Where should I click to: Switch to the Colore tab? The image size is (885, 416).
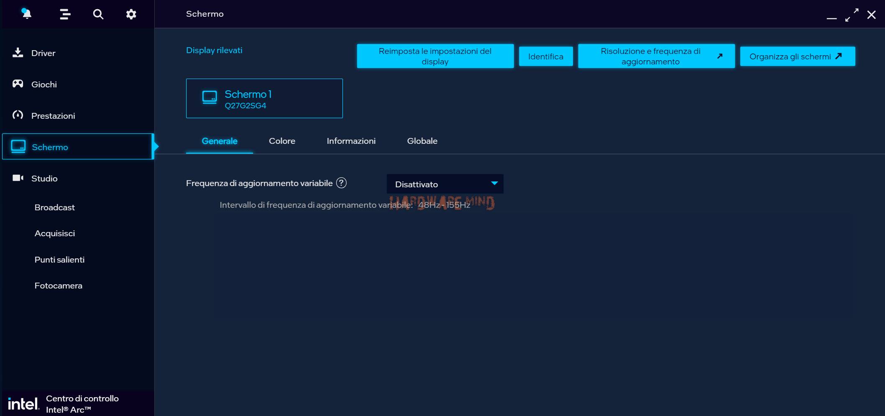[282, 141]
